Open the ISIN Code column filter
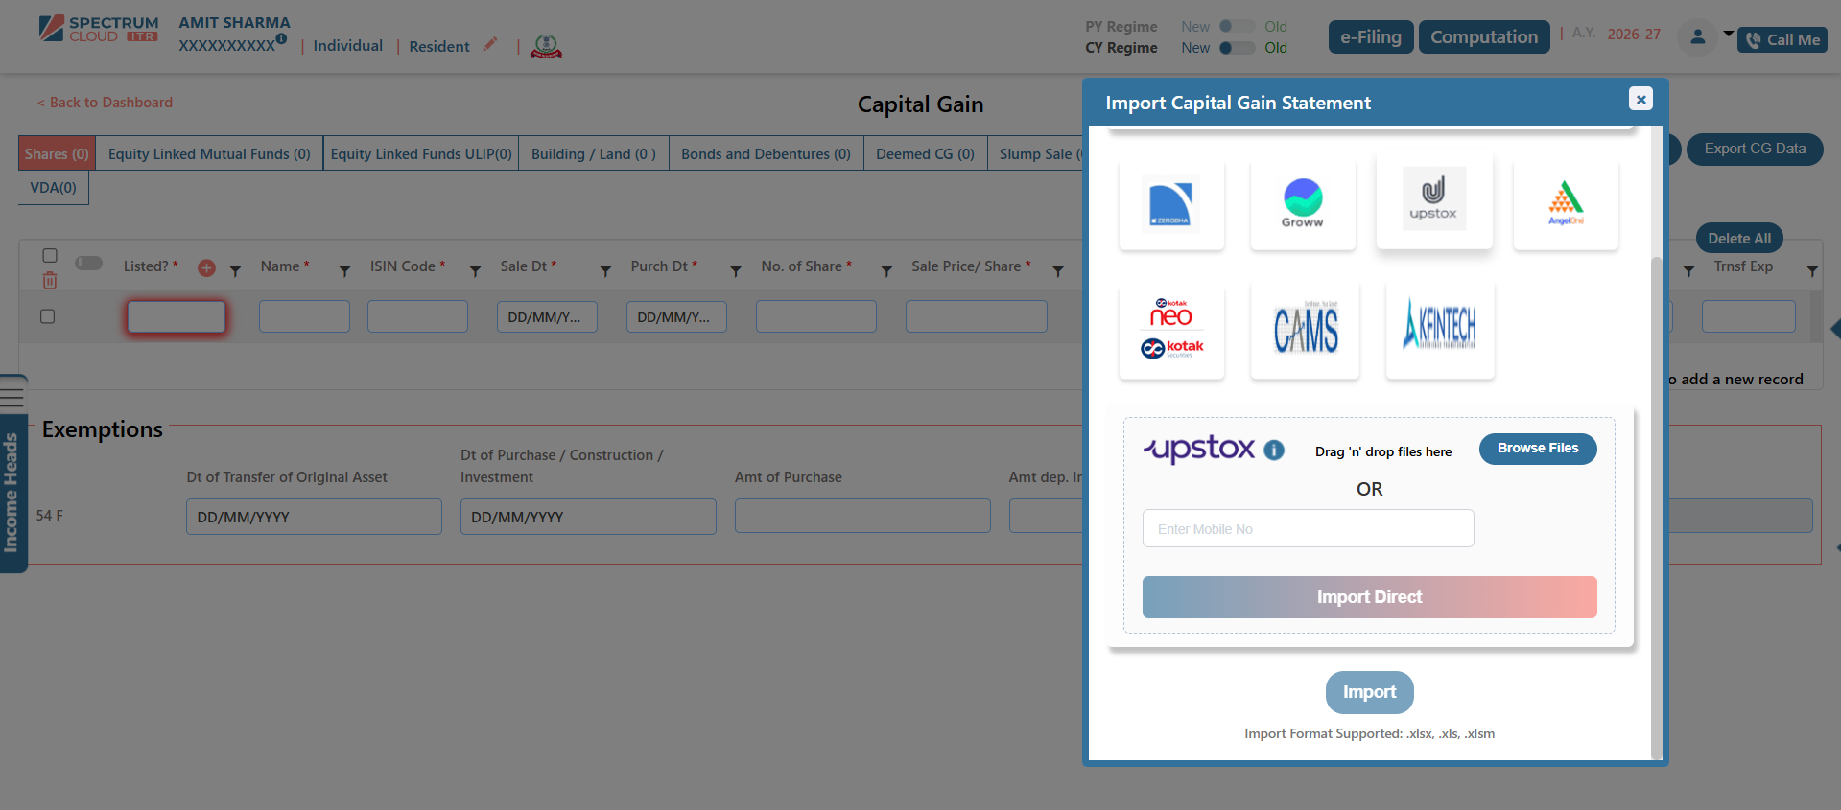The width and height of the screenshot is (1841, 810). click(475, 272)
